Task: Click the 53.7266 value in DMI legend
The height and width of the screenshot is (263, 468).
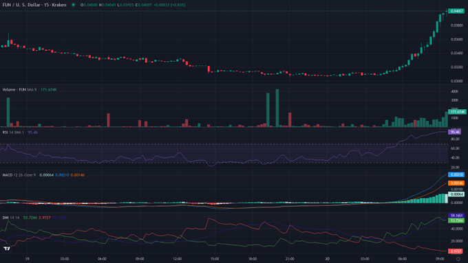Action: pos(30,218)
